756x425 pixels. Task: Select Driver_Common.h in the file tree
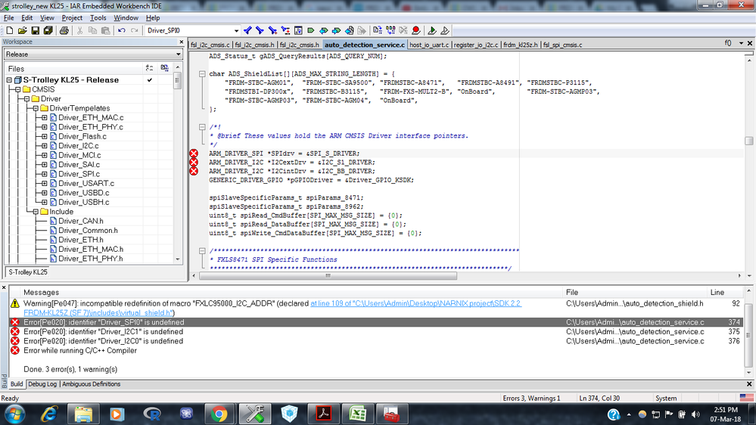(x=88, y=231)
